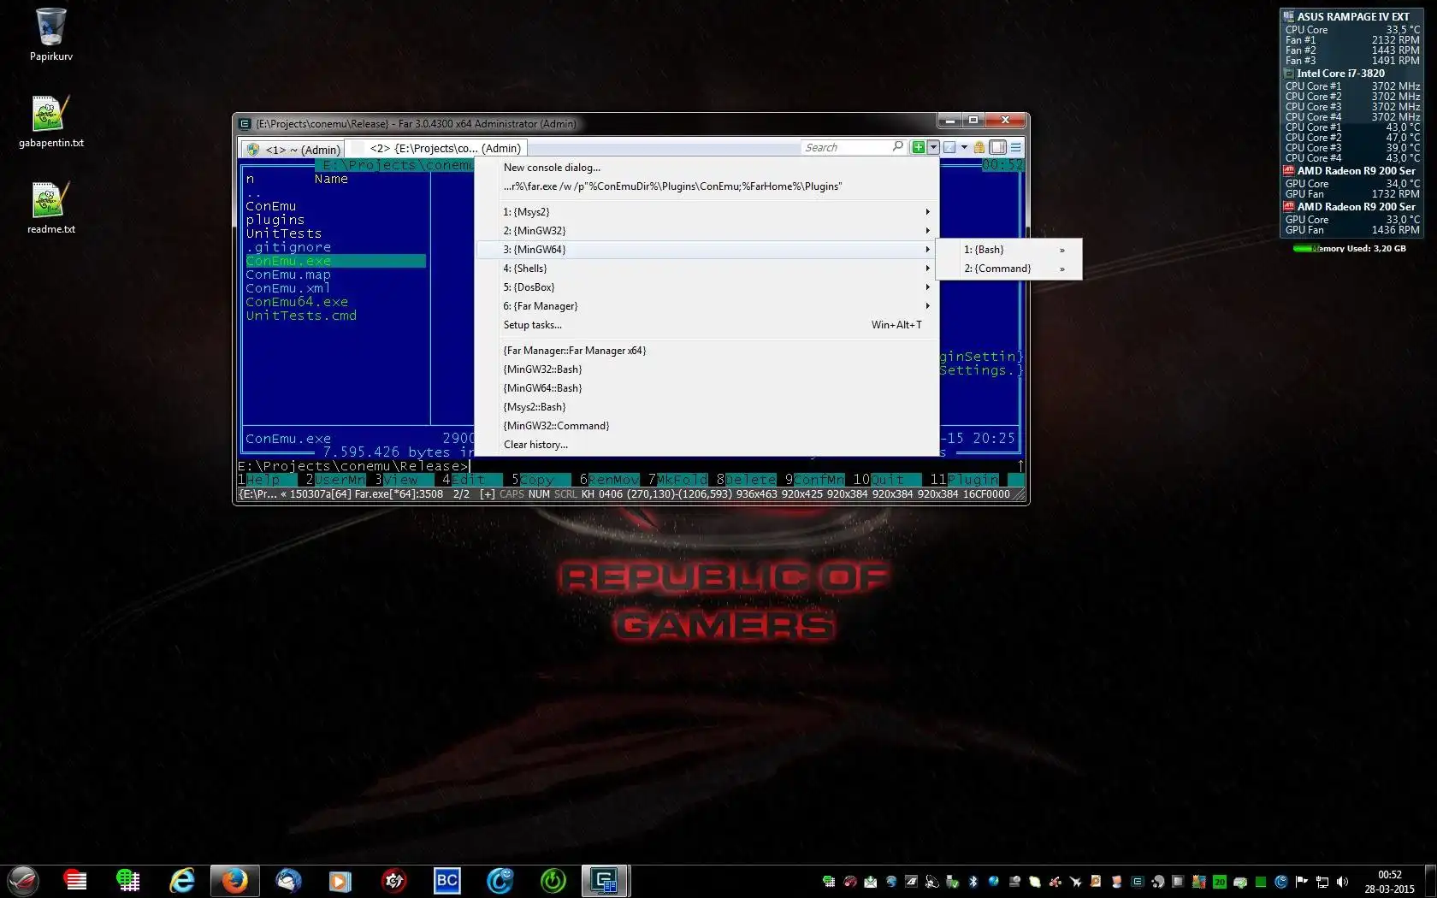Launch the {Msys2::Bash} history entry
Viewport: 1437px width, 898px height.
pyautogui.click(x=707, y=407)
